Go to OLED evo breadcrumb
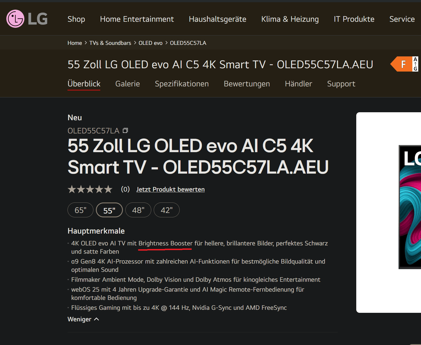The image size is (421, 345). 150,43
